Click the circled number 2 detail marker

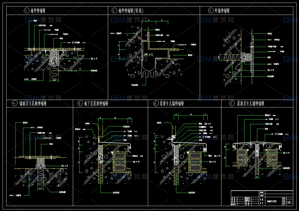point(114,11)
